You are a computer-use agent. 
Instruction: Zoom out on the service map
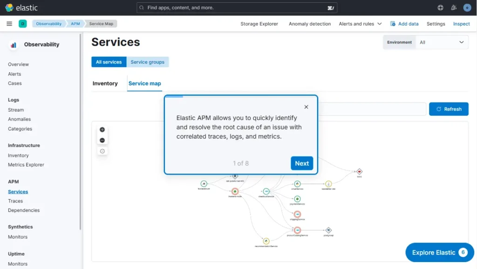pos(102,140)
